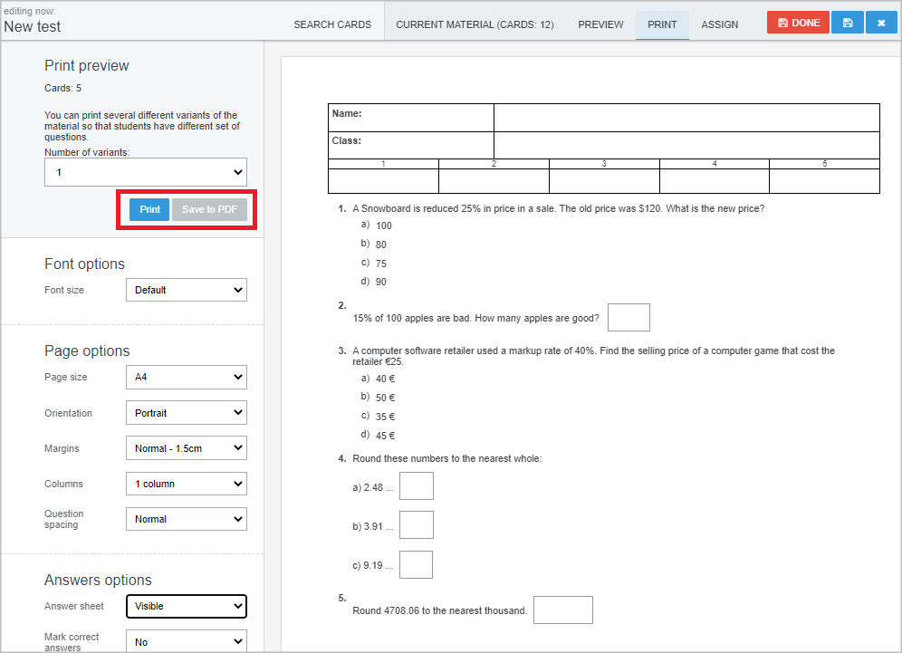
Task: Click the answer box beside b) 3.91
Action: 417,524
